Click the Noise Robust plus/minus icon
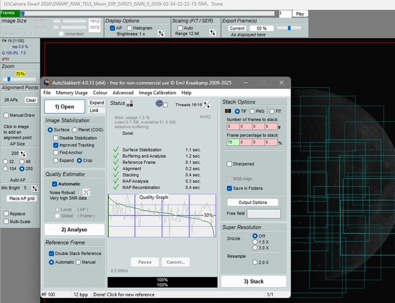Image resolution: width=395 pixels, height=303 pixels. pos(86,192)
